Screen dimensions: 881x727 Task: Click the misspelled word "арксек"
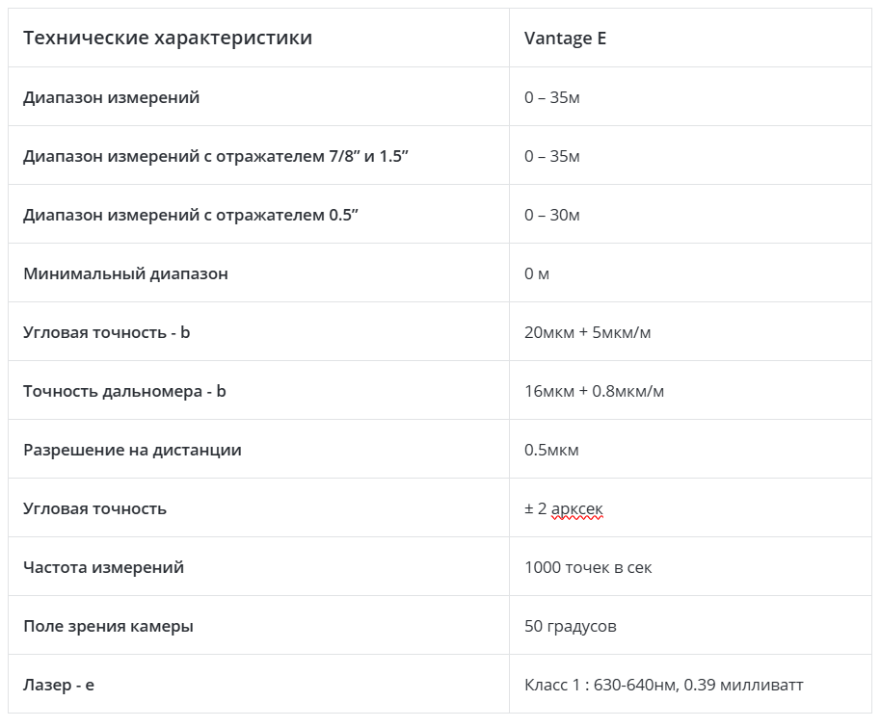[x=577, y=508]
